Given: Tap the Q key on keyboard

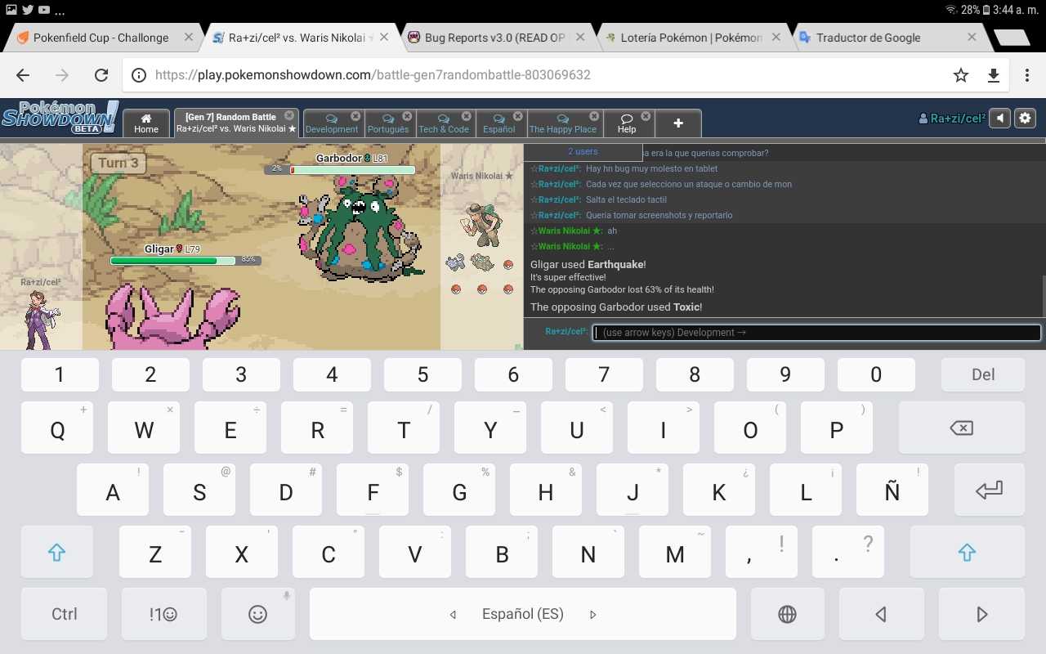Looking at the screenshot, I should pos(57,428).
